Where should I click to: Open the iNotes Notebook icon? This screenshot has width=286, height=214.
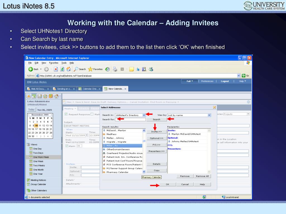pos(51,96)
